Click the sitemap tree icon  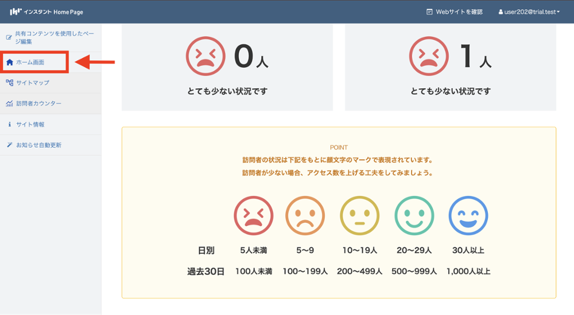pyautogui.click(x=9, y=83)
